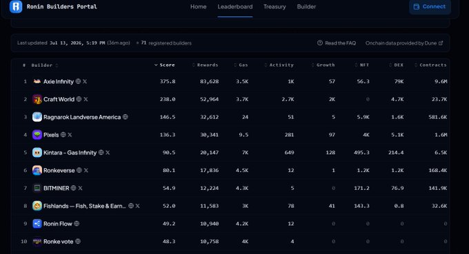Screen dimensions: 469x254
Task: Sort table by Score column
Action: (x=165, y=65)
